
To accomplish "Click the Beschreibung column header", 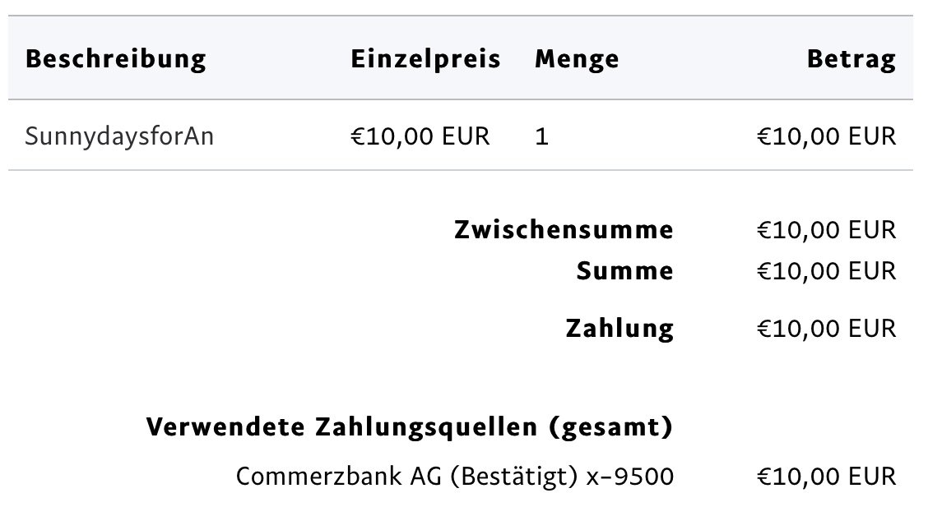I will [116, 59].
